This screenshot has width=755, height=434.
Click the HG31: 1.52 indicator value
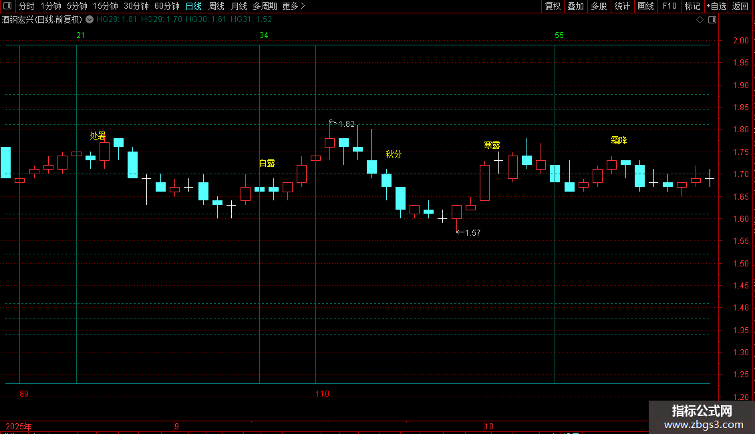pyautogui.click(x=251, y=19)
